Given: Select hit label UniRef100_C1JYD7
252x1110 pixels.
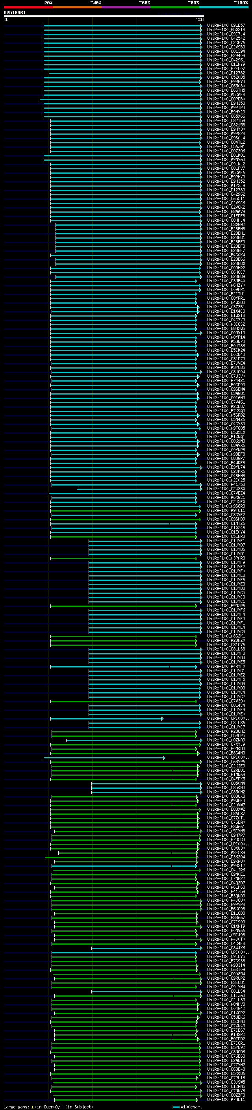Looking at the screenshot, I should click(x=226, y=545).
